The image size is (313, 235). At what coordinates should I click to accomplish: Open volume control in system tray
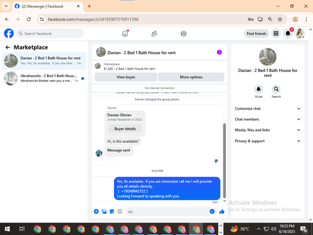coord(274,229)
